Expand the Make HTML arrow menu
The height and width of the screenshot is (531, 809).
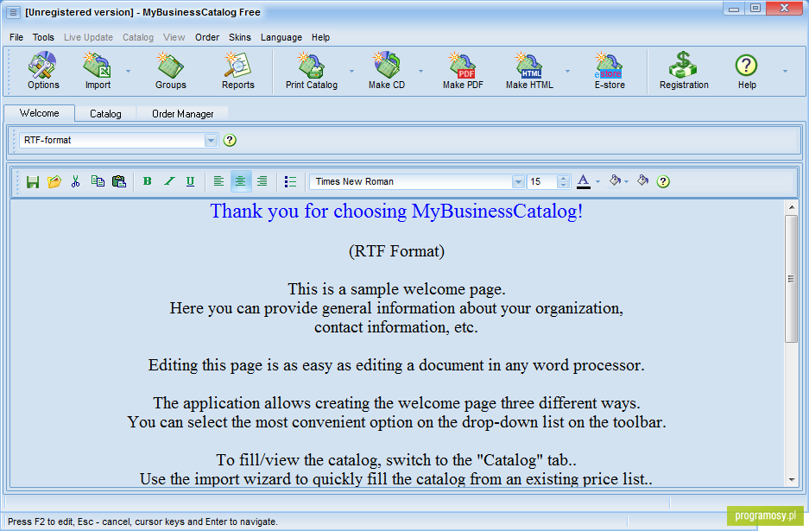[567, 71]
